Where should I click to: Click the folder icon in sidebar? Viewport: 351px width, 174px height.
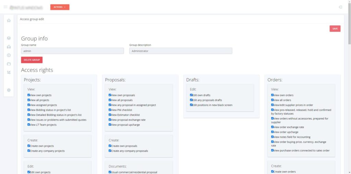pyautogui.click(x=9, y=64)
